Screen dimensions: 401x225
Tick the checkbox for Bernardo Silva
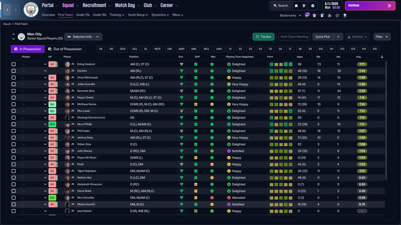tap(13, 91)
